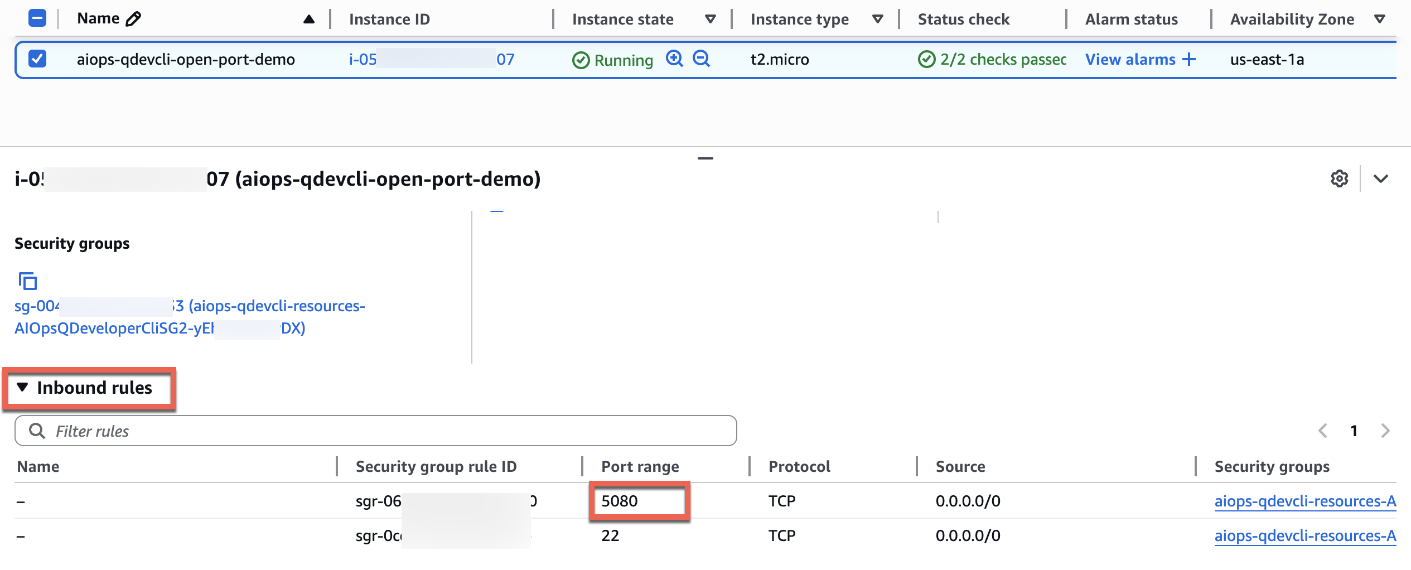Click the 0.0.0.0/0 source for port 22
1411x570 pixels.
tap(968, 535)
